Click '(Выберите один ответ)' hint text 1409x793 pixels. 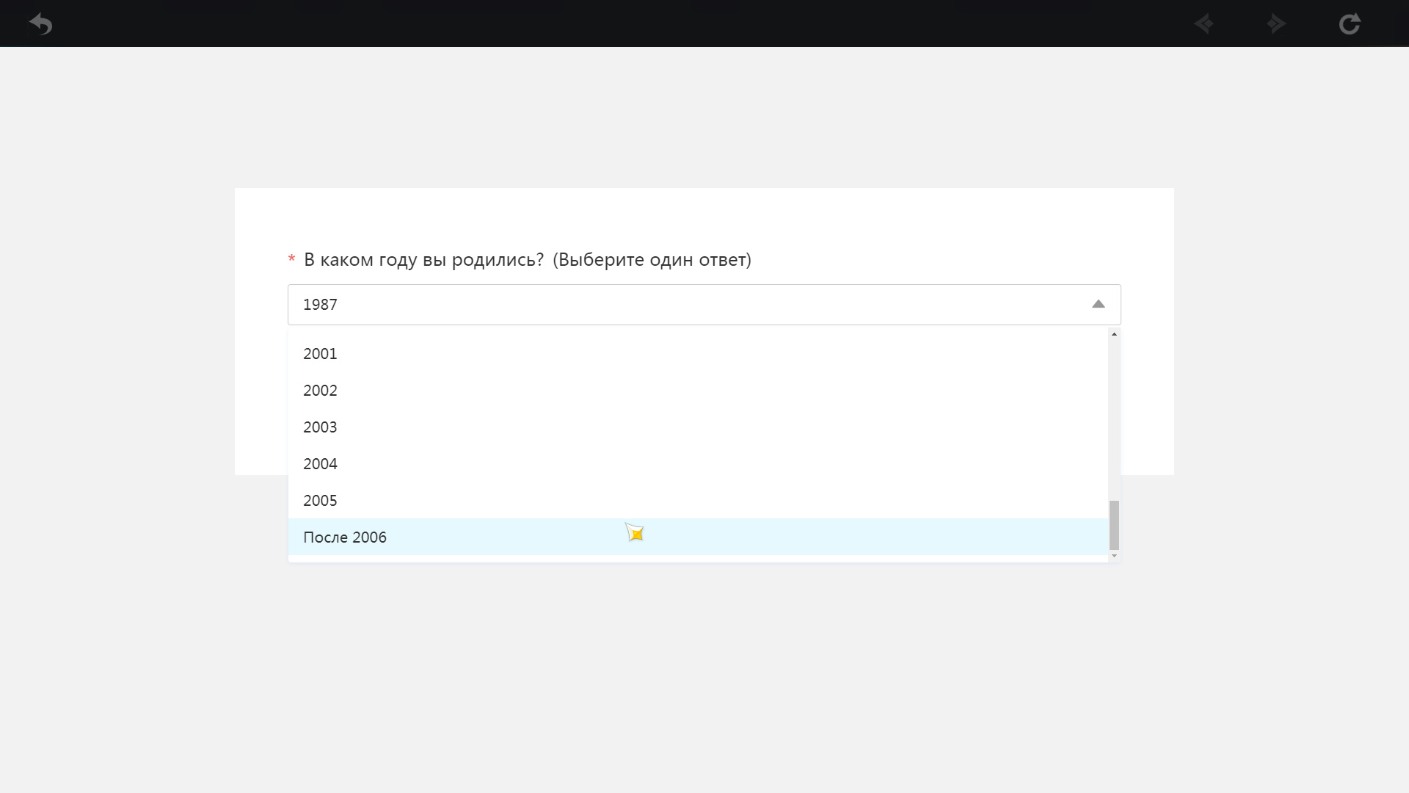(x=652, y=260)
